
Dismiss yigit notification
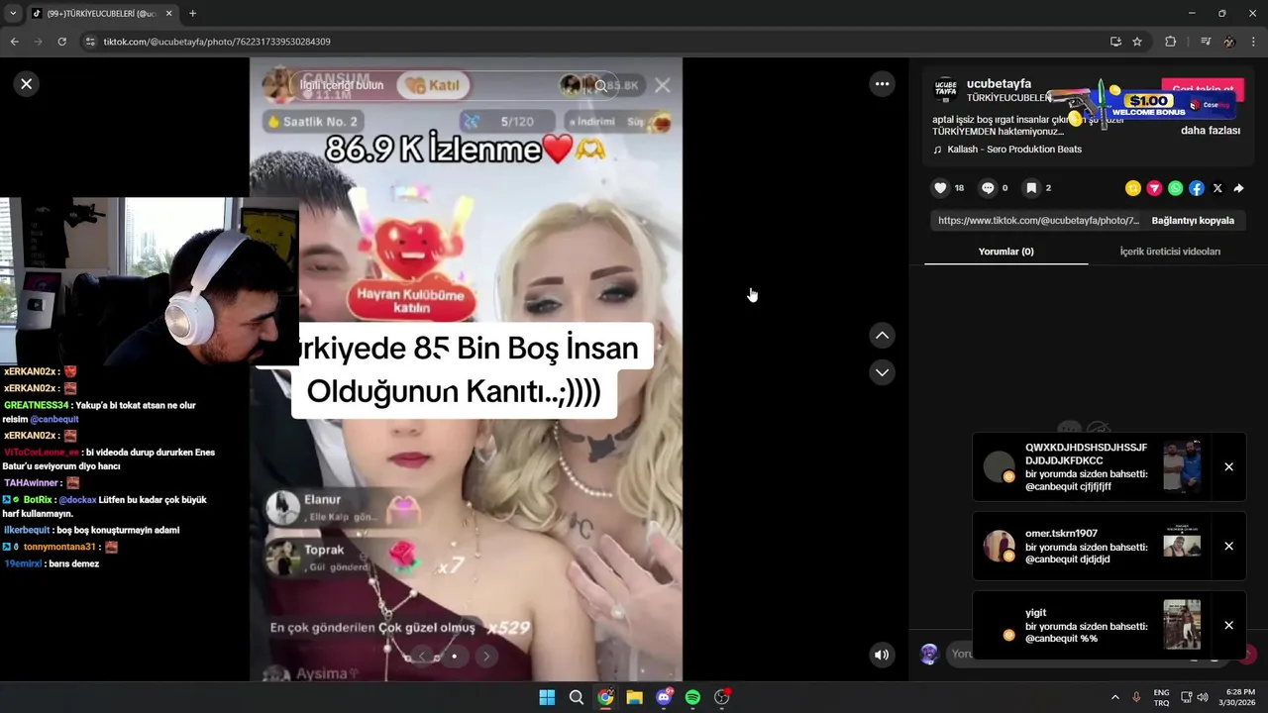1228,626
